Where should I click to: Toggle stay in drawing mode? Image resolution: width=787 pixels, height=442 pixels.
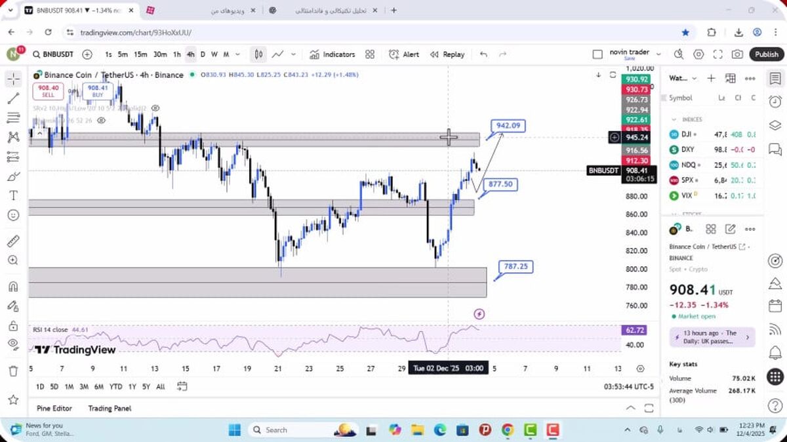click(x=13, y=306)
